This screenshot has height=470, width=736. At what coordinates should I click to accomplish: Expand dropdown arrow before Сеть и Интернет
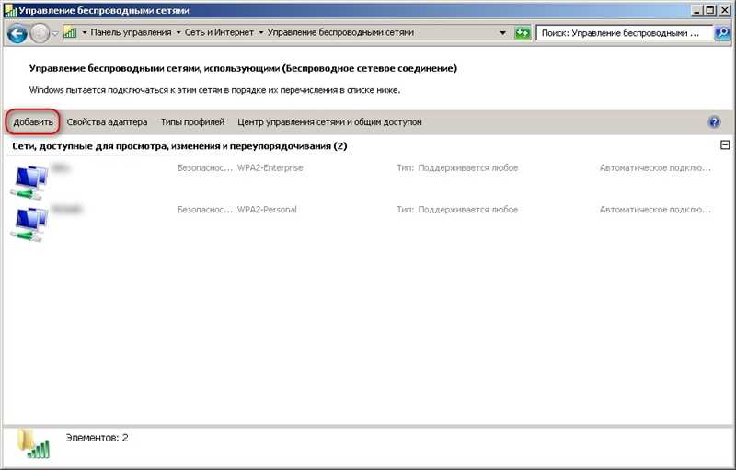click(x=178, y=32)
